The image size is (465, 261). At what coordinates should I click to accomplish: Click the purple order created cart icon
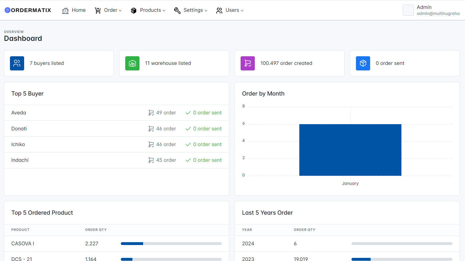point(247,63)
